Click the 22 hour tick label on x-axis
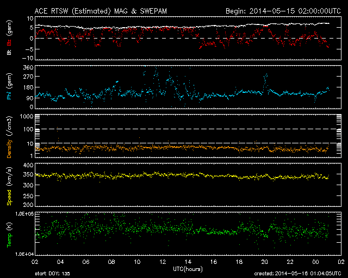 [290, 262]
